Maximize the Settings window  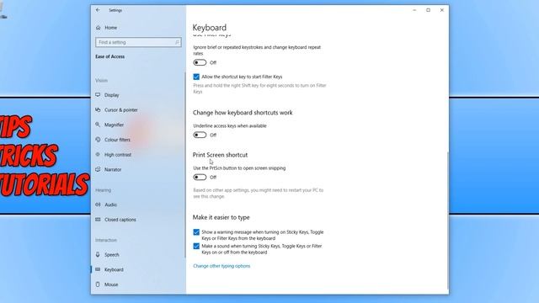(429, 10)
